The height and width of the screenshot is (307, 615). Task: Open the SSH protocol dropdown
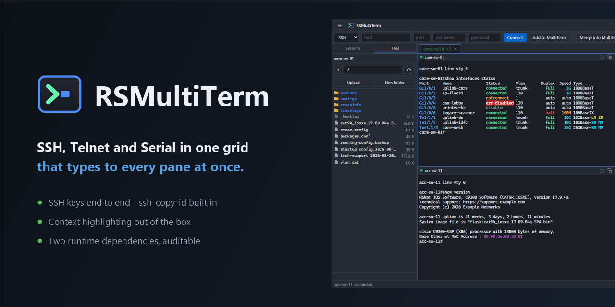[x=346, y=37]
